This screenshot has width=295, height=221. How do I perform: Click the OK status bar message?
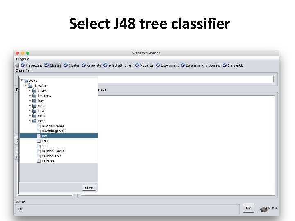(x=21, y=209)
